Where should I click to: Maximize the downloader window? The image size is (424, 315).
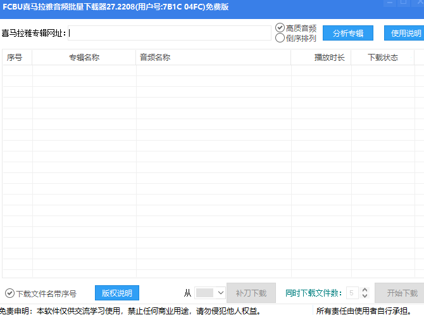[404, 3]
